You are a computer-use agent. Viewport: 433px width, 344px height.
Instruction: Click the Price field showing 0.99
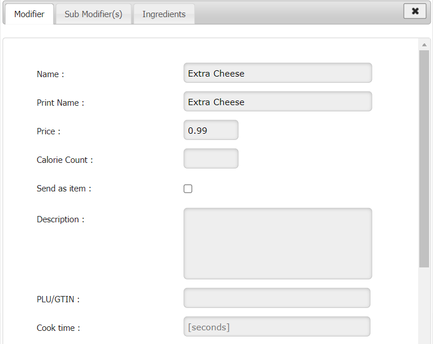tap(211, 130)
